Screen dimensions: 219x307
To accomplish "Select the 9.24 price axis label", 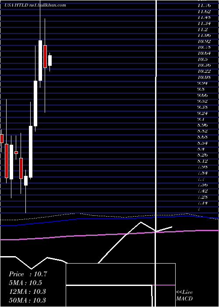I will [202, 113].
